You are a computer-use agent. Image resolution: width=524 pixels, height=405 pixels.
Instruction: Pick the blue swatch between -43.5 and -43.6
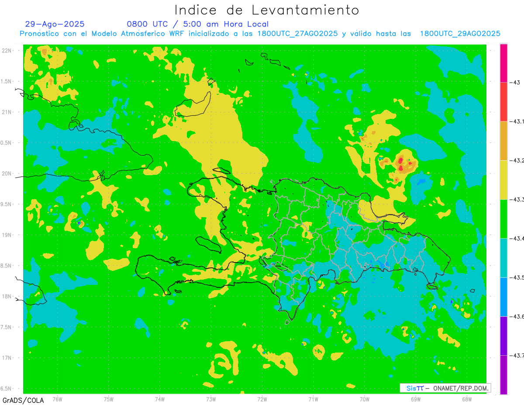pyautogui.click(x=503, y=297)
